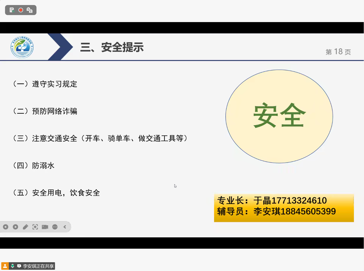
Task: Open the more options ellipsis menu
Action: (55, 227)
